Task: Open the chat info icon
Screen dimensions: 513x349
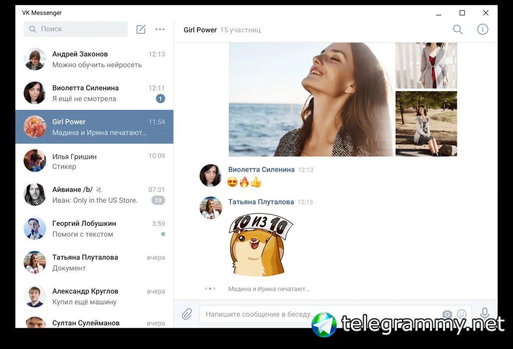Action: point(483,29)
